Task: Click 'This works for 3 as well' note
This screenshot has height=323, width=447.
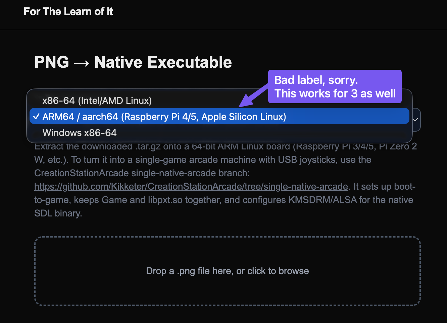Action: click(335, 93)
